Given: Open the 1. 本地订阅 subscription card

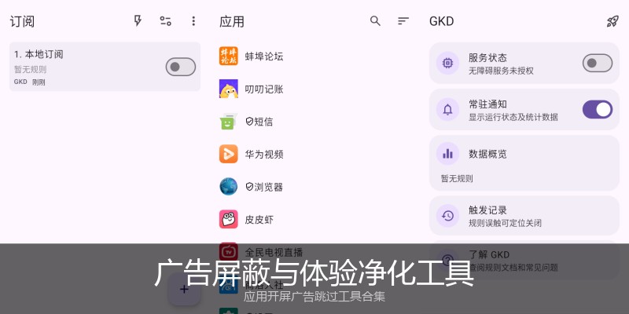Looking at the screenshot, I should coord(105,67).
